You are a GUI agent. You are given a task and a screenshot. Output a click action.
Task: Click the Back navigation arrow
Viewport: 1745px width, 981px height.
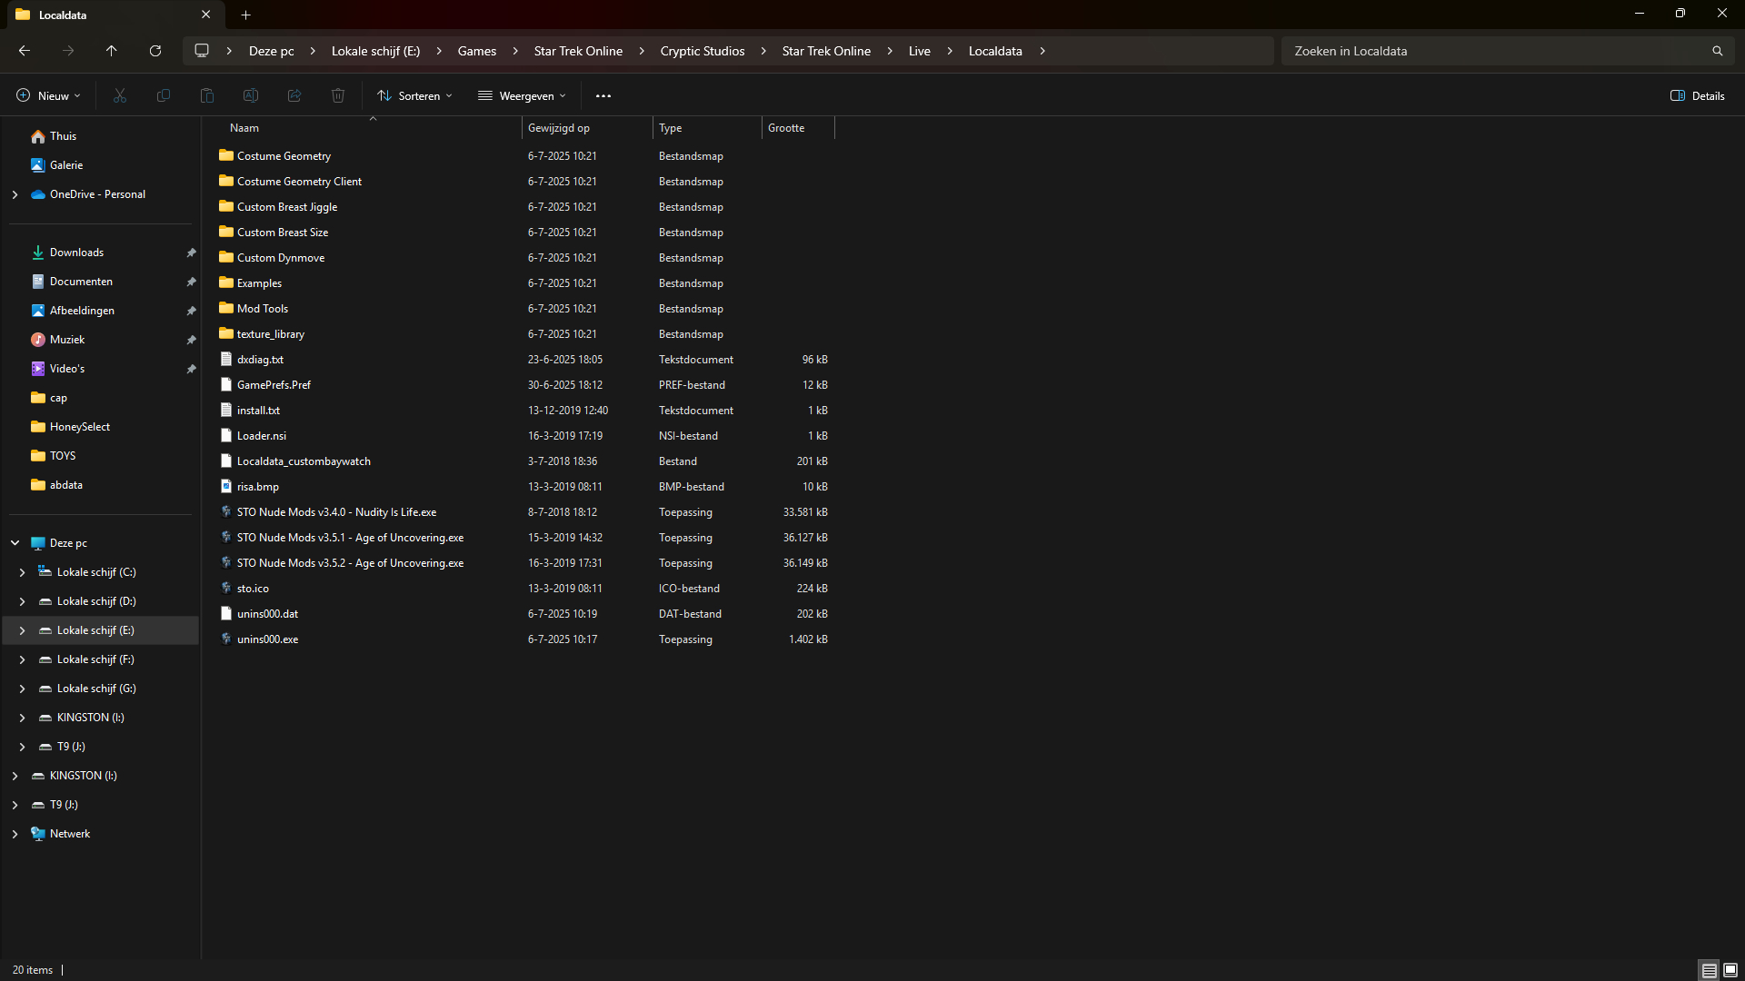tap(25, 51)
